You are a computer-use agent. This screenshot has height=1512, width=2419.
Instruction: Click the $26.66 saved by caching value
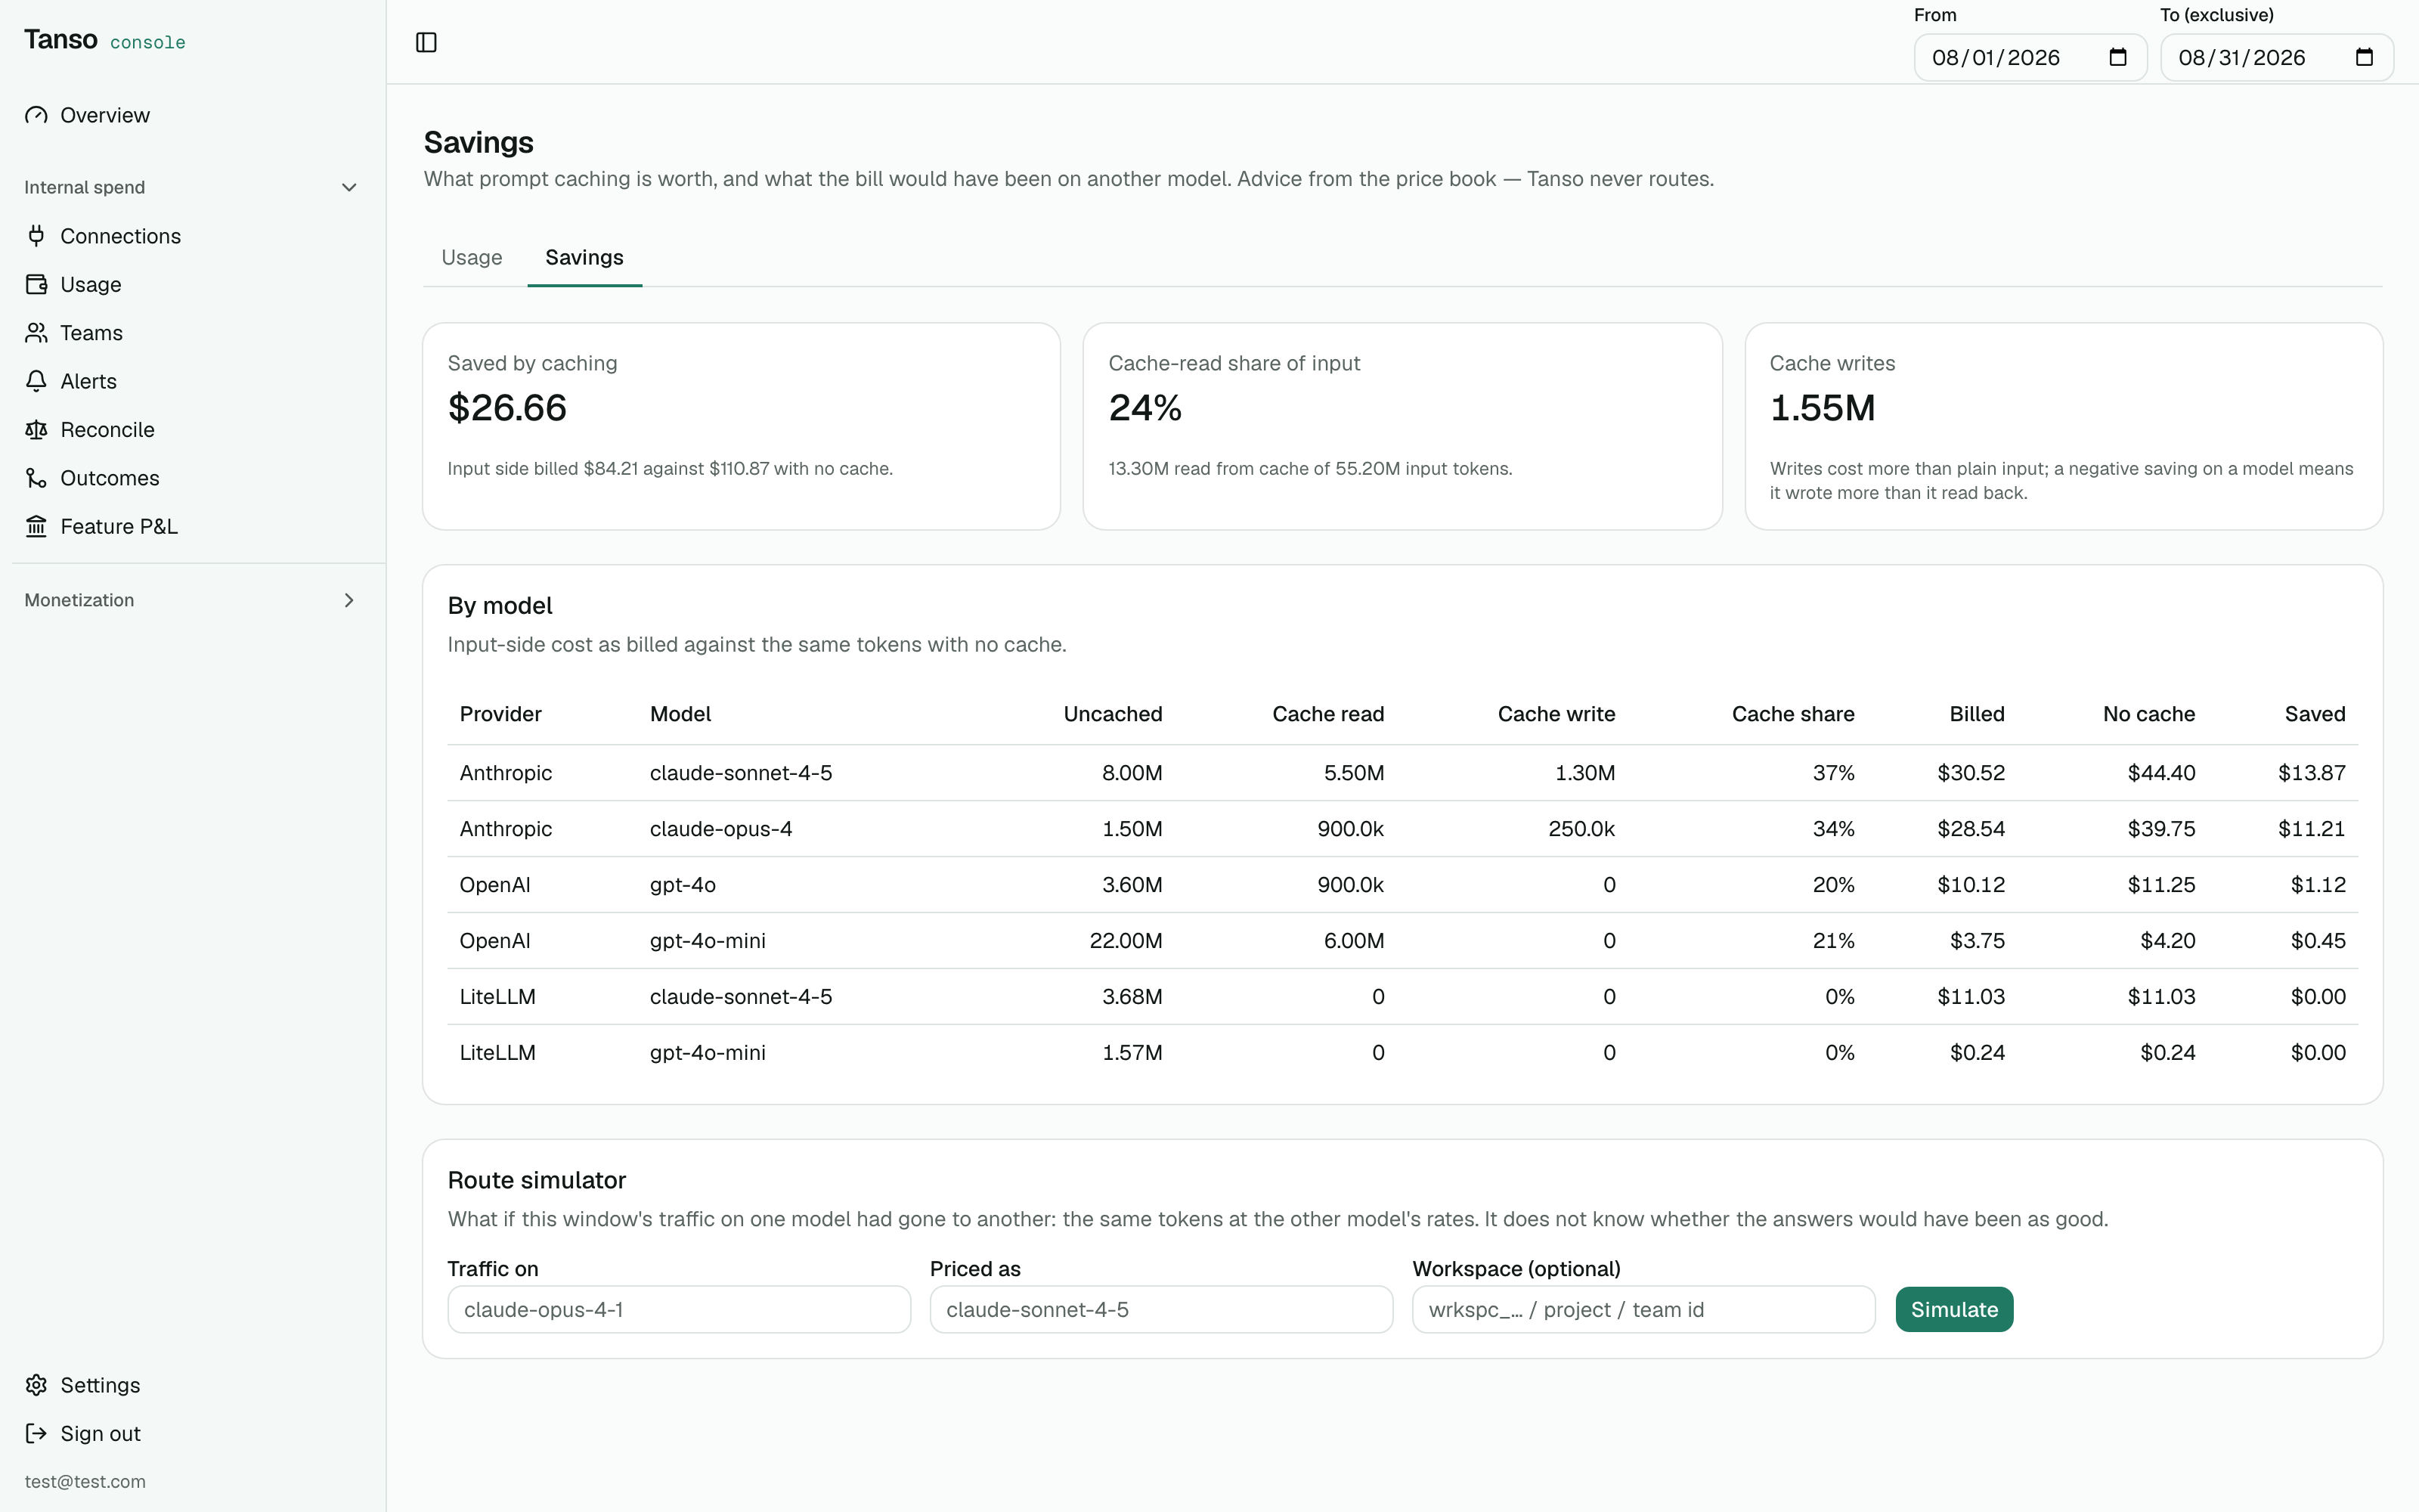click(506, 408)
